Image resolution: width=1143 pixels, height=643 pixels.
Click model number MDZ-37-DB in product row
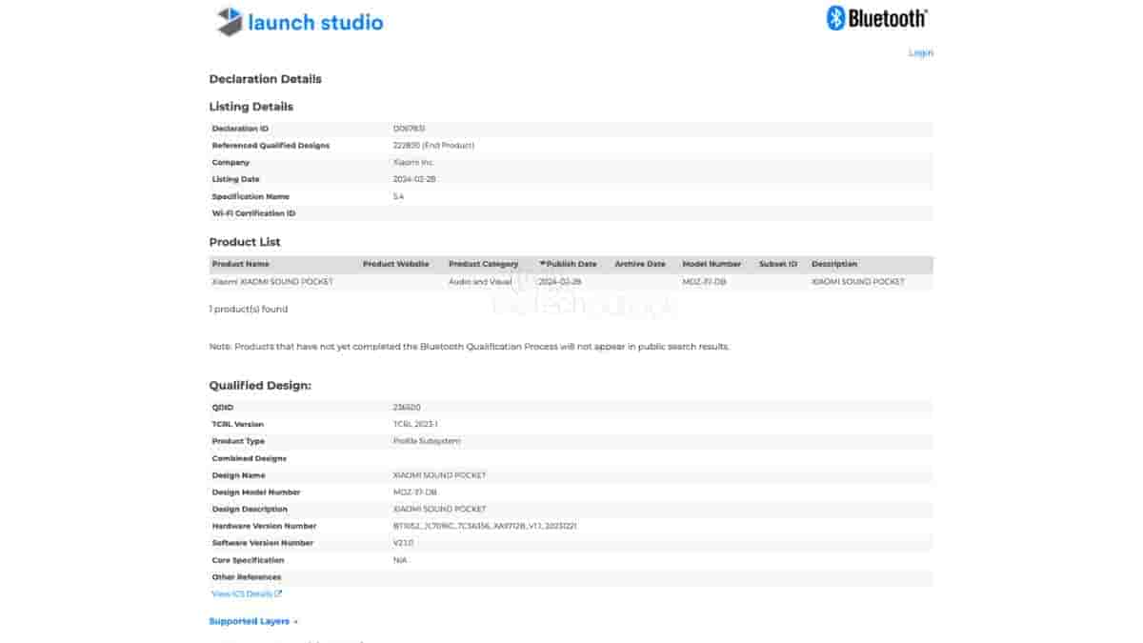(x=704, y=282)
